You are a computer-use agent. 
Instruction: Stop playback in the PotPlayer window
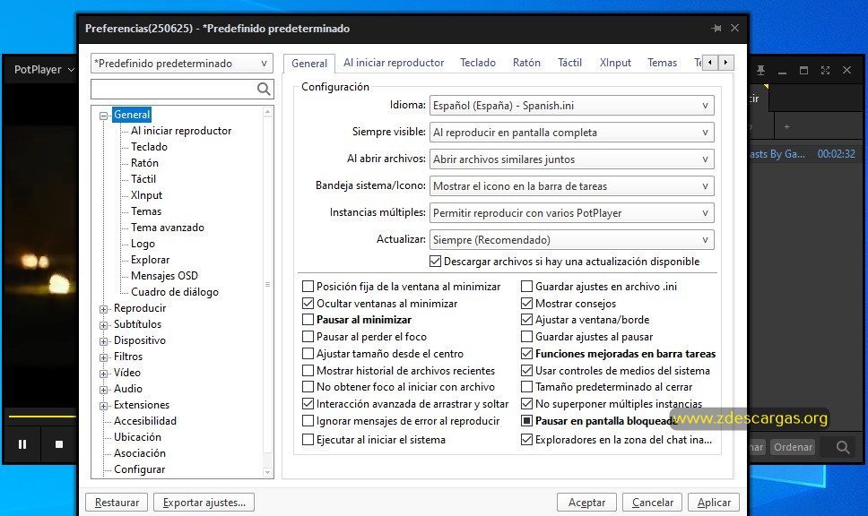click(x=59, y=444)
